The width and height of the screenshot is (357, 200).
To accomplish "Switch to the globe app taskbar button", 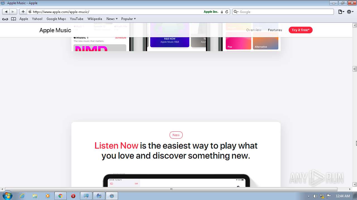I will (99, 196).
